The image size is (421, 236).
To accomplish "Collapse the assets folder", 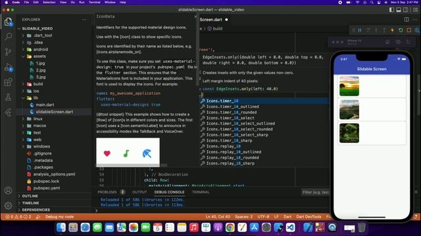I will [23, 56].
